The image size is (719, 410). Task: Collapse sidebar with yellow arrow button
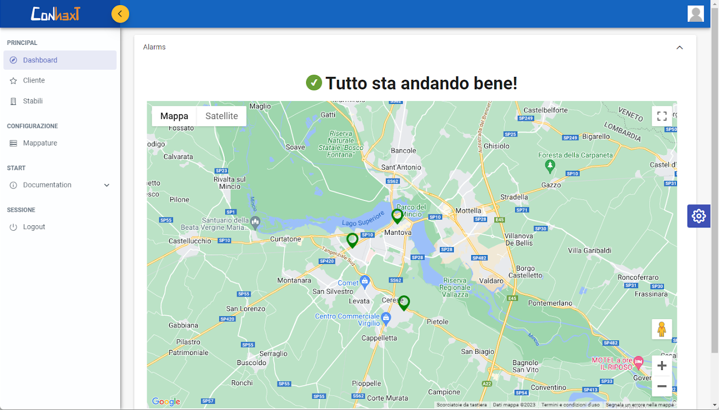[120, 14]
